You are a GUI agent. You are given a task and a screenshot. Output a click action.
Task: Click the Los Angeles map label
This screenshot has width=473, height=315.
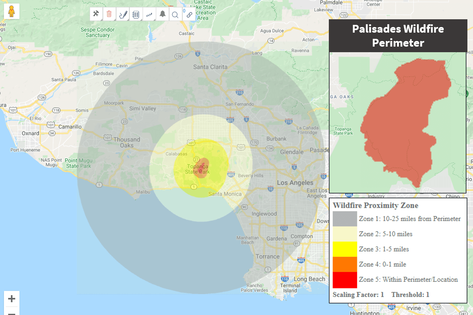295,183
